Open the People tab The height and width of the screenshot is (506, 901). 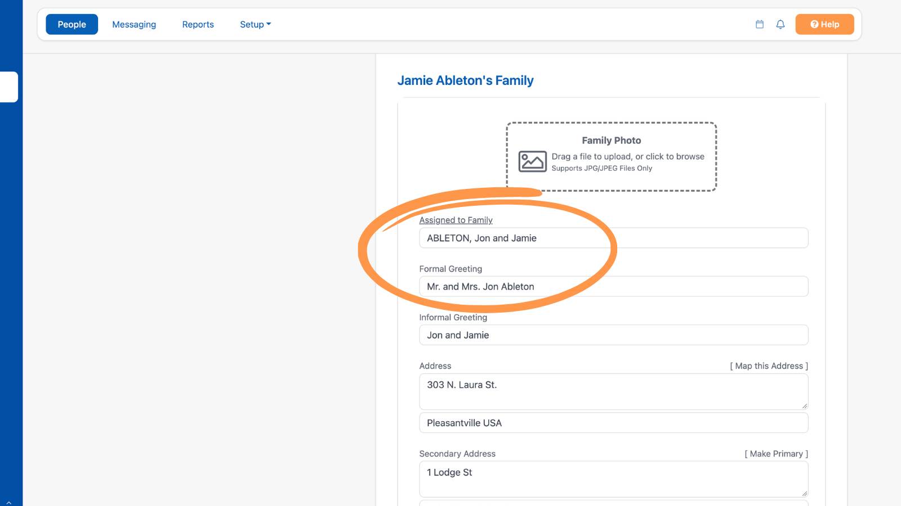point(72,24)
